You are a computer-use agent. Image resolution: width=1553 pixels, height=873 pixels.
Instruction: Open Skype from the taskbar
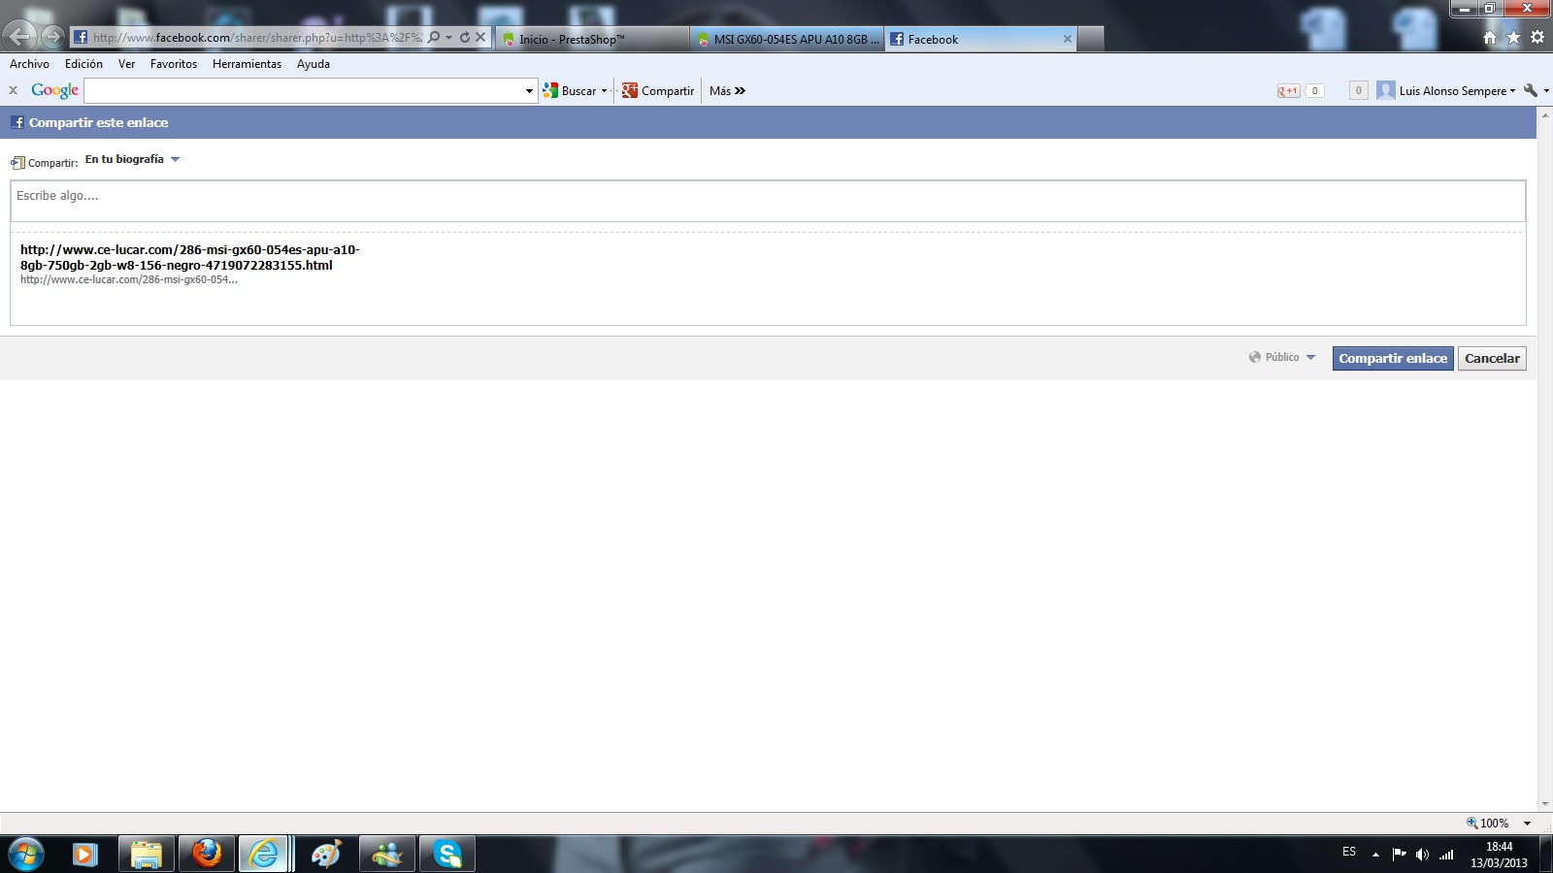pyautogui.click(x=446, y=855)
